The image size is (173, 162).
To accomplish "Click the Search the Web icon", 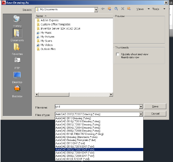I will coord(116,9).
